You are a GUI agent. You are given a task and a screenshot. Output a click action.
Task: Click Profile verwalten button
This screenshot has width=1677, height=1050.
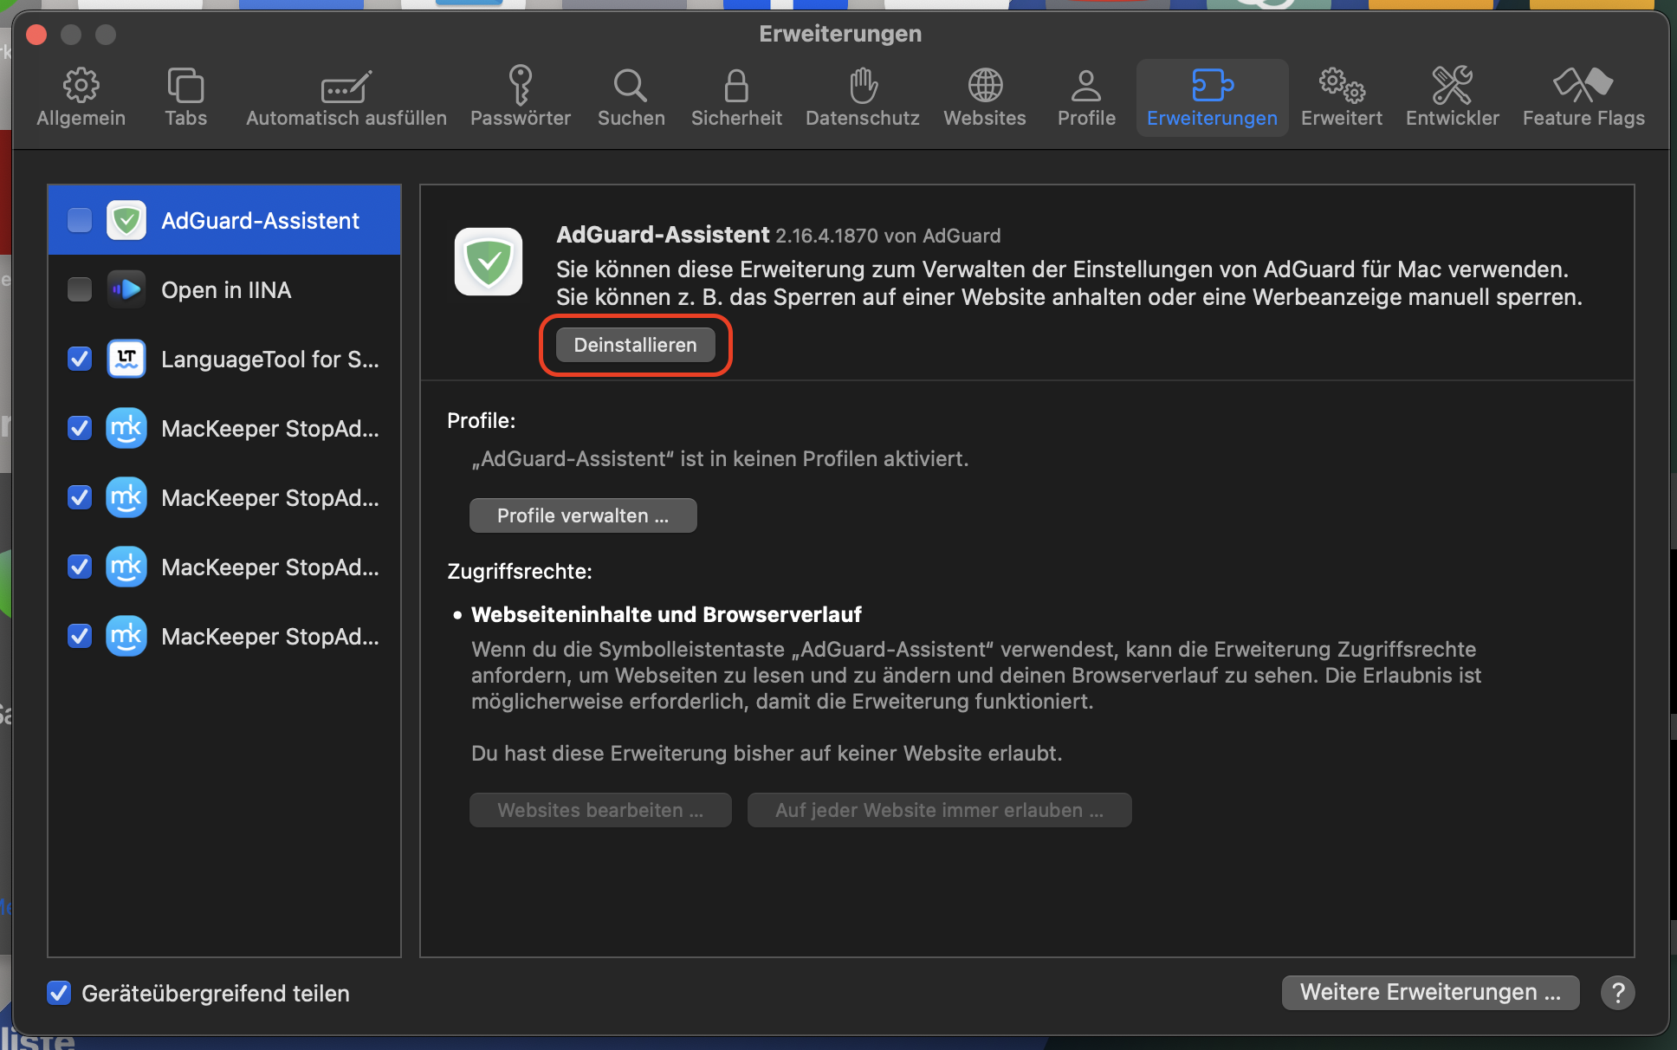pos(583,515)
